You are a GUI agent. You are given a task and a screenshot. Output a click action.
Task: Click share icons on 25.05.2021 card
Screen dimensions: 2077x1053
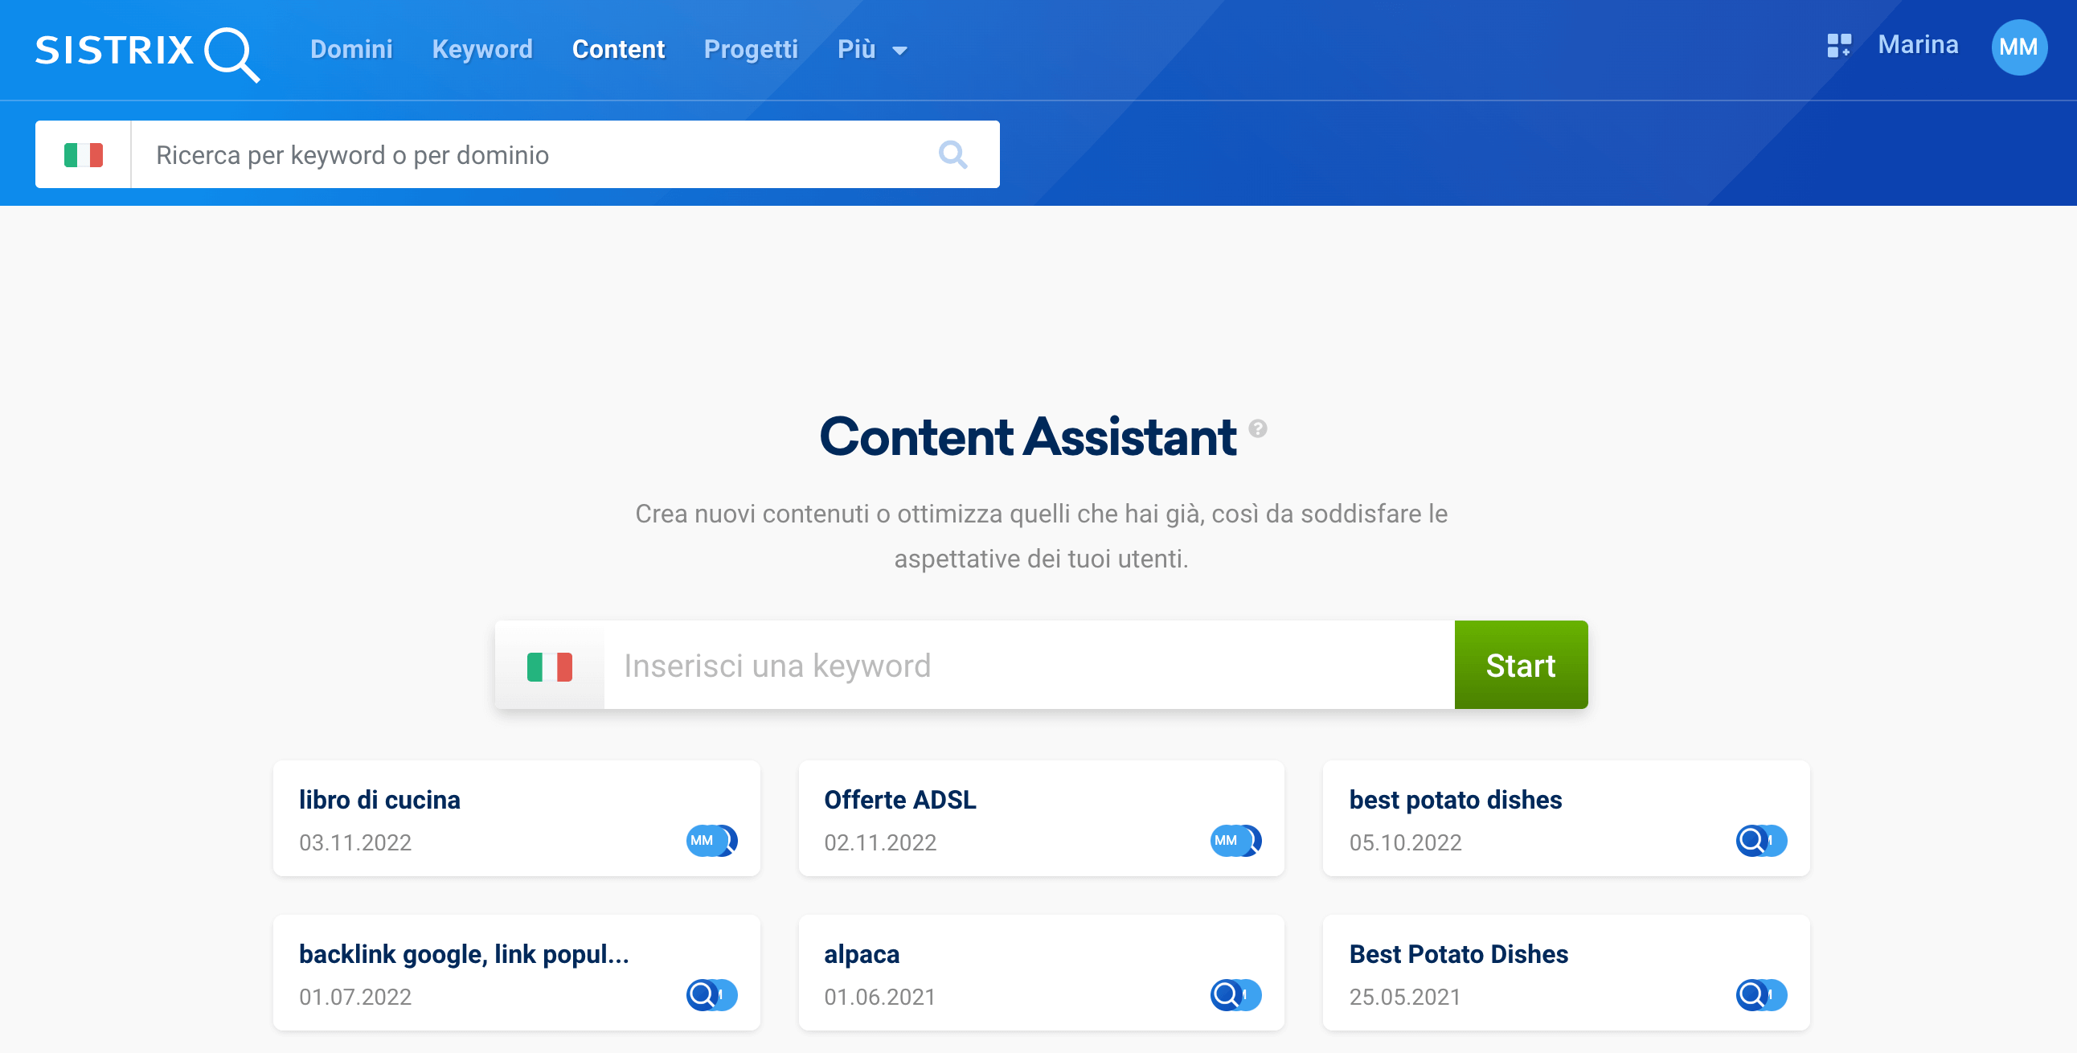point(1761,995)
